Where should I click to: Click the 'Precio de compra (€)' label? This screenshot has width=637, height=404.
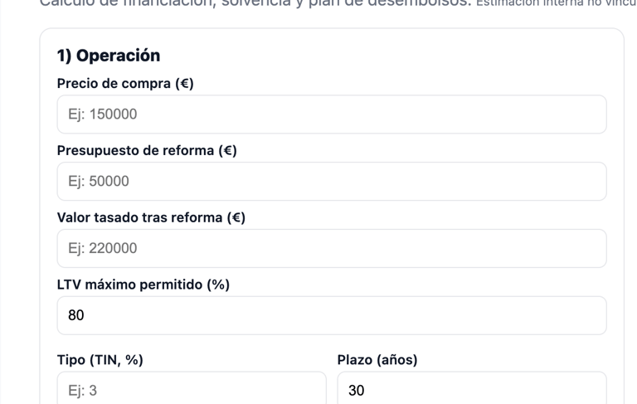[125, 83]
